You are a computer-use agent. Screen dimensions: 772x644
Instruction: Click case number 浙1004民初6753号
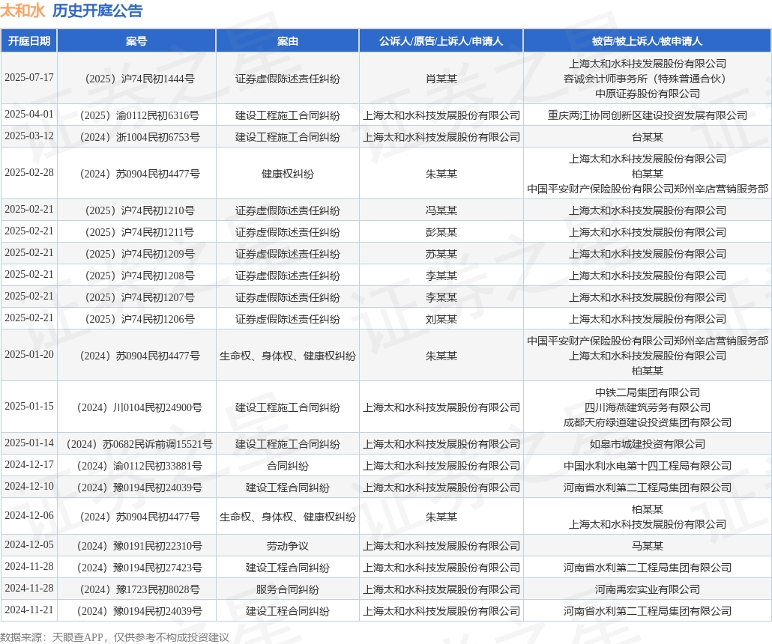(140, 137)
